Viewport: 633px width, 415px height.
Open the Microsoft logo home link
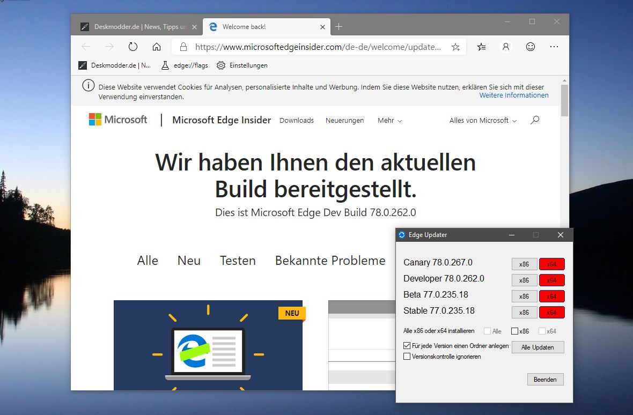coord(118,120)
